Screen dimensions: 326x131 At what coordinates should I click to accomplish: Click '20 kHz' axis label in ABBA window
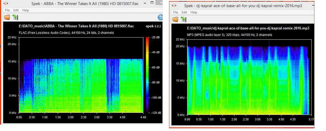point(12,44)
